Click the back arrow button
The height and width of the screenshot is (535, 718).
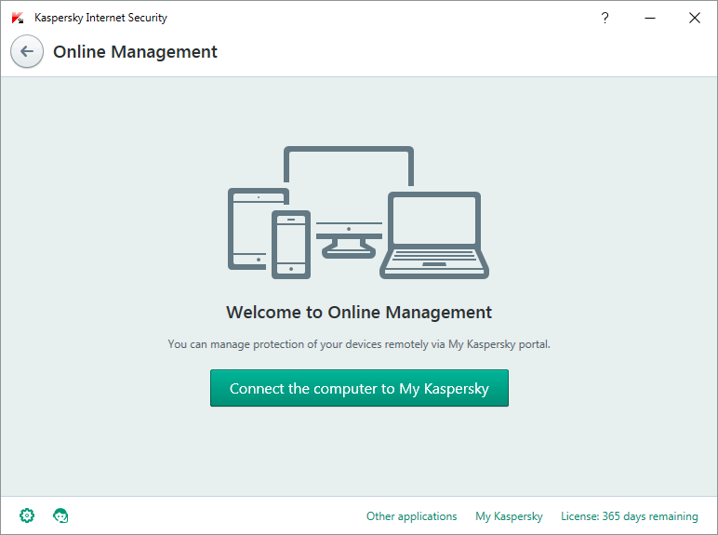27,52
